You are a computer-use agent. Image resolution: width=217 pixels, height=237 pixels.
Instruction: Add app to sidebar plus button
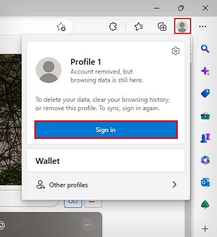click(x=205, y=229)
